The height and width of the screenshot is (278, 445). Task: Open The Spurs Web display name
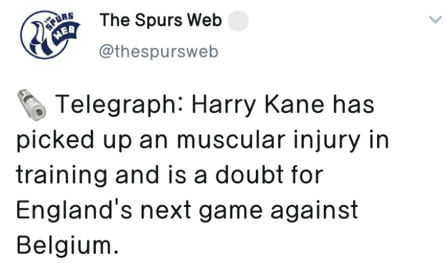click(161, 21)
